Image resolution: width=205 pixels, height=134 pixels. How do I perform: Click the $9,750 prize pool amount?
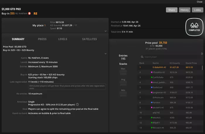click(163, 43)
